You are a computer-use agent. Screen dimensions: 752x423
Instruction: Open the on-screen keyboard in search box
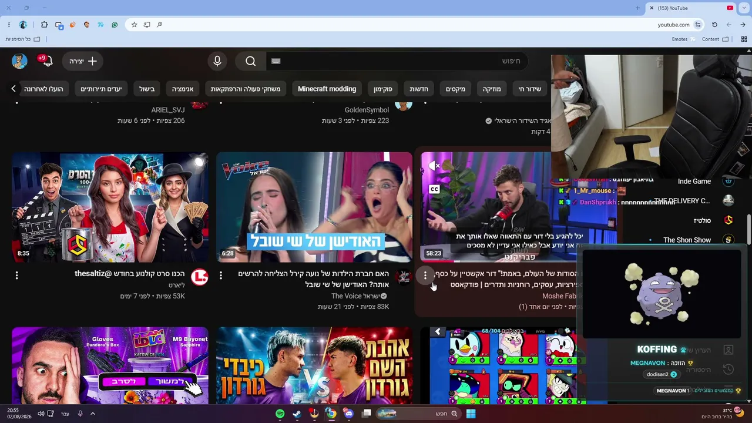(276, 61)
